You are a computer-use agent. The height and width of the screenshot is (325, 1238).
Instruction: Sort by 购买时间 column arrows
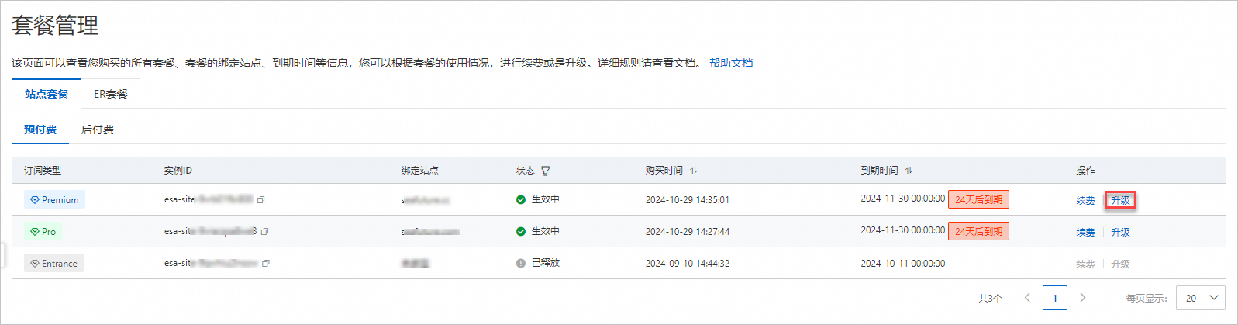tap(694, 171)
